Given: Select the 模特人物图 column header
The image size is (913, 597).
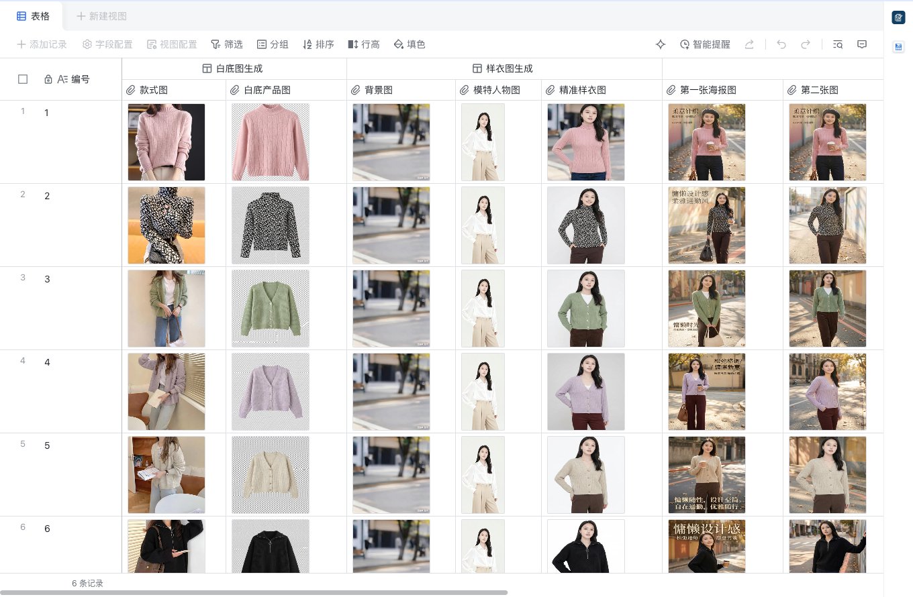Looking at the screenshot, I should pyautogui.click(x=499, y=90).
